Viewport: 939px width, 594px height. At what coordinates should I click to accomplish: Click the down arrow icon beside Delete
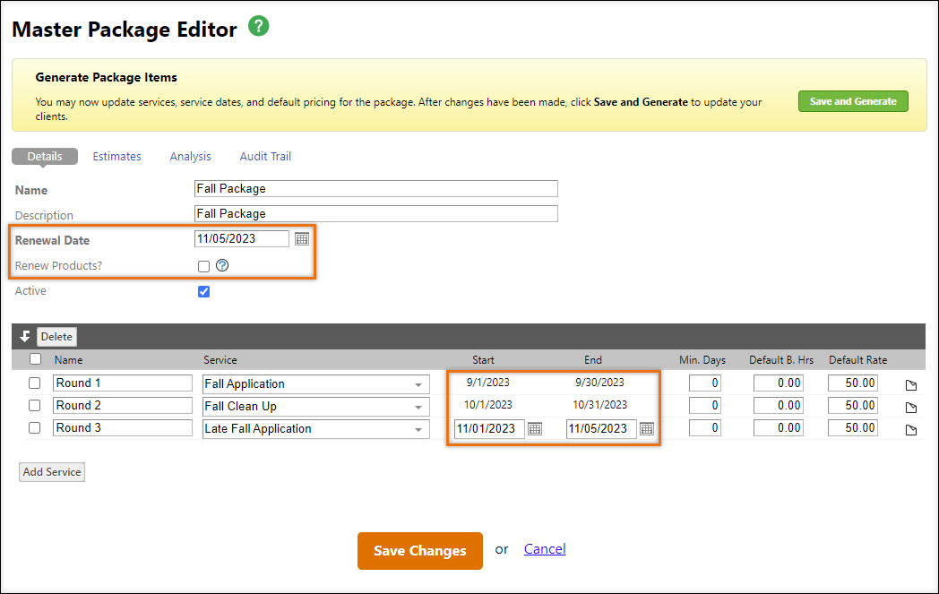(x=25, y=337)
